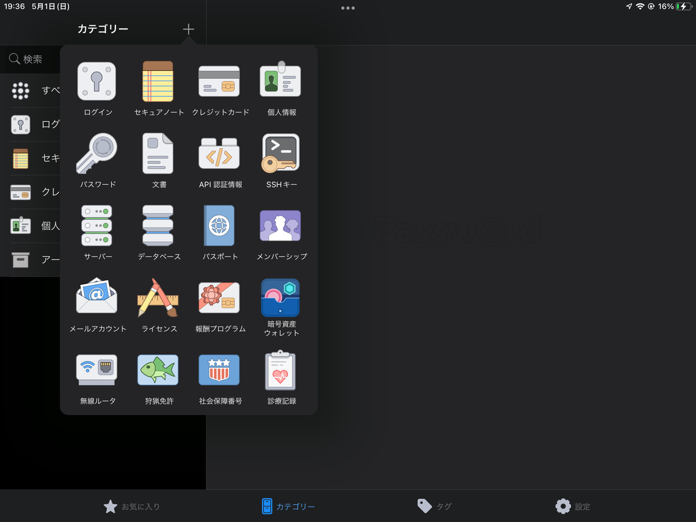Pick the API 認証情報 icon
Image resolution: width=696 pixels, height=522 pixels.
tap(219, 154)
